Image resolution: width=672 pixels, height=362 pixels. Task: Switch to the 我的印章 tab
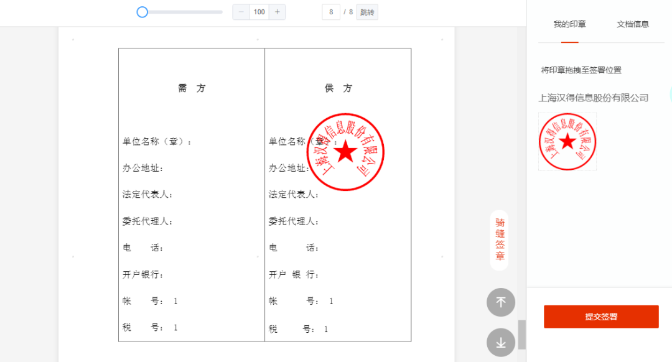(x=569, y=24)
